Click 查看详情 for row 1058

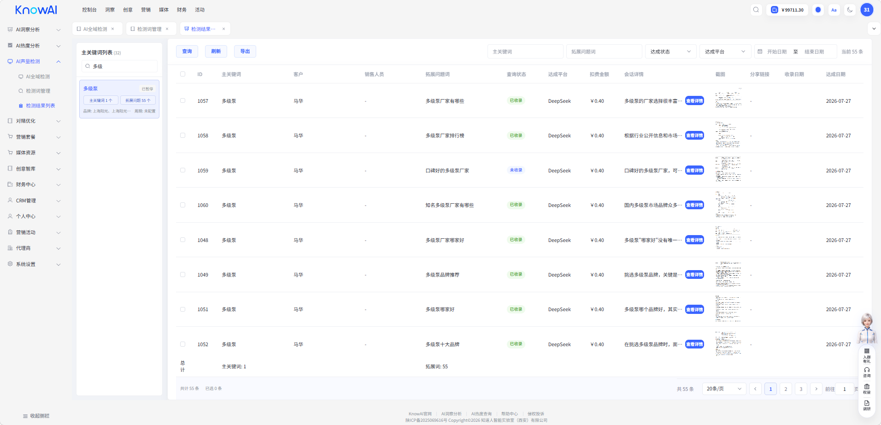[694, 136]
